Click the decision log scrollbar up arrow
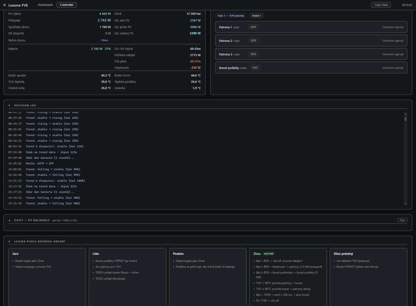416x306 pixels. coord(406,114)
